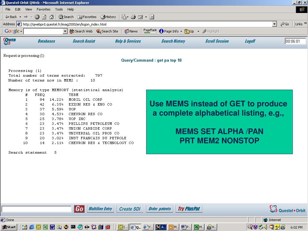Click the Edit page icon
Viewport: 308px width, 231px height.
click(140, 17)
